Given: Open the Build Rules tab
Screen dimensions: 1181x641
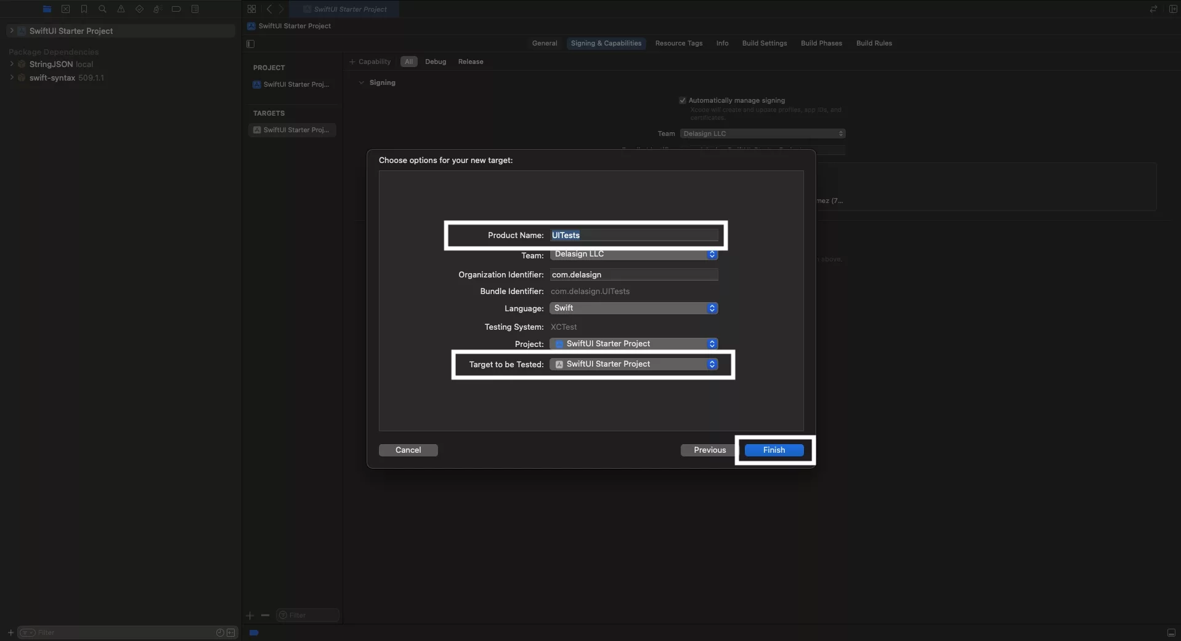Looking at the screenshot, I should tap(874, 43).
